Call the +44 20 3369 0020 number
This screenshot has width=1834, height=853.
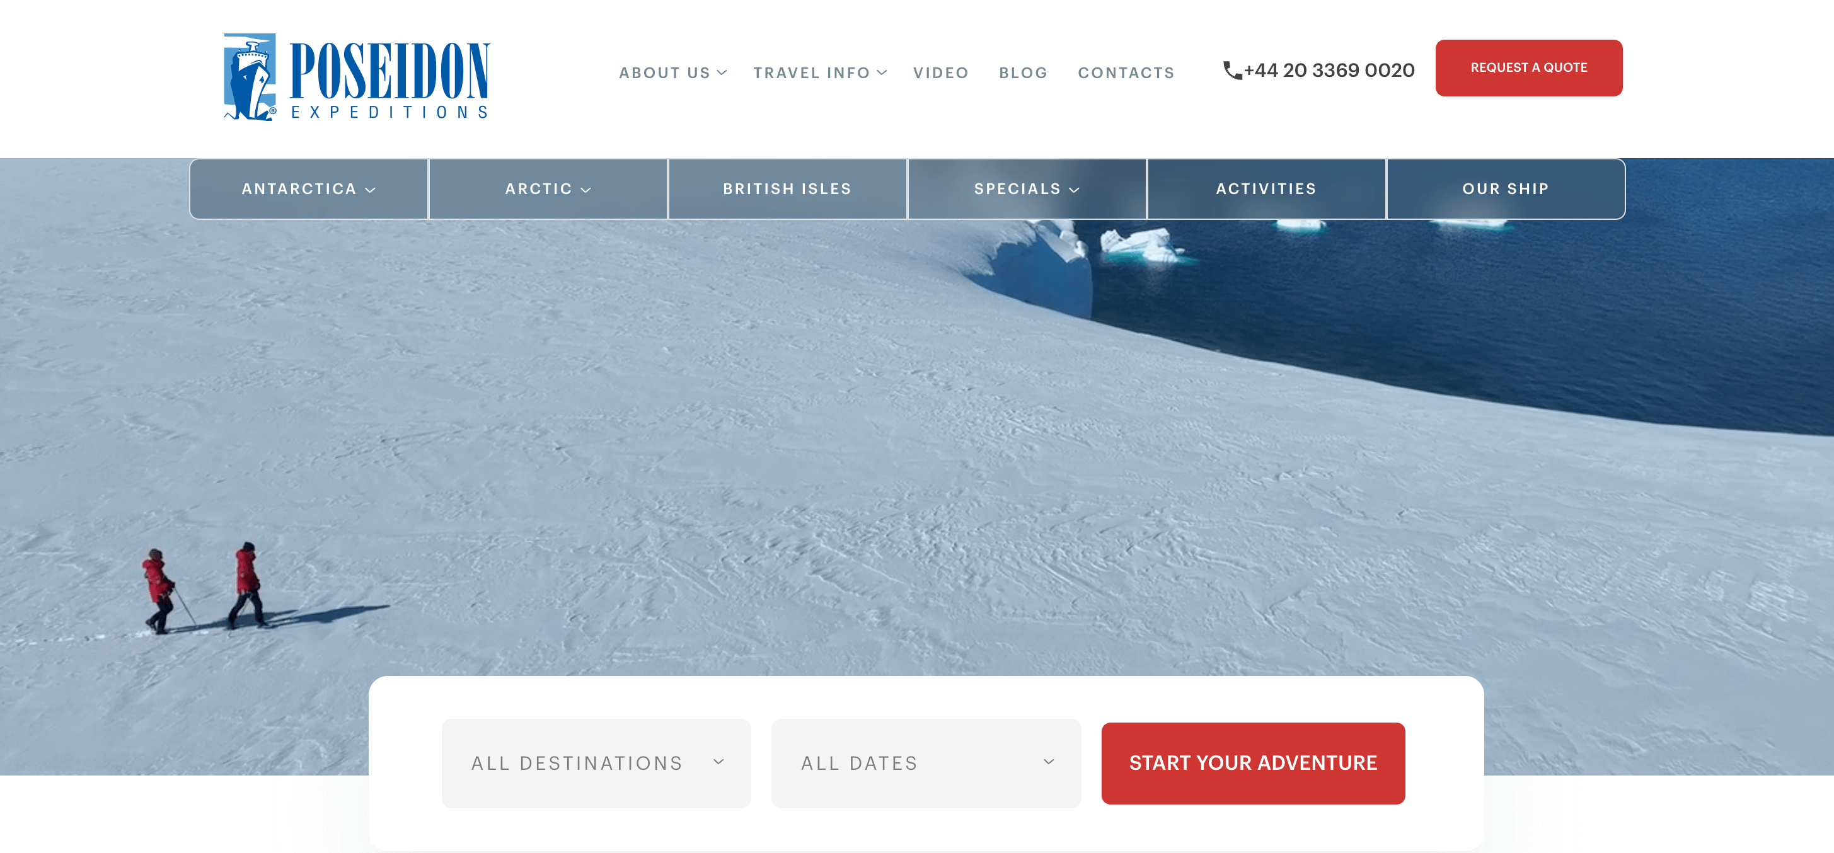click(x=1329, y=71)
